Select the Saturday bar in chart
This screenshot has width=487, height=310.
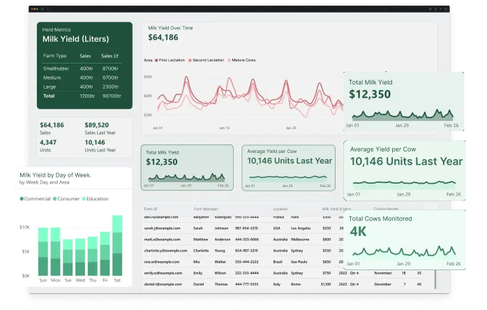pyautogui.click(x=117, y=245)
